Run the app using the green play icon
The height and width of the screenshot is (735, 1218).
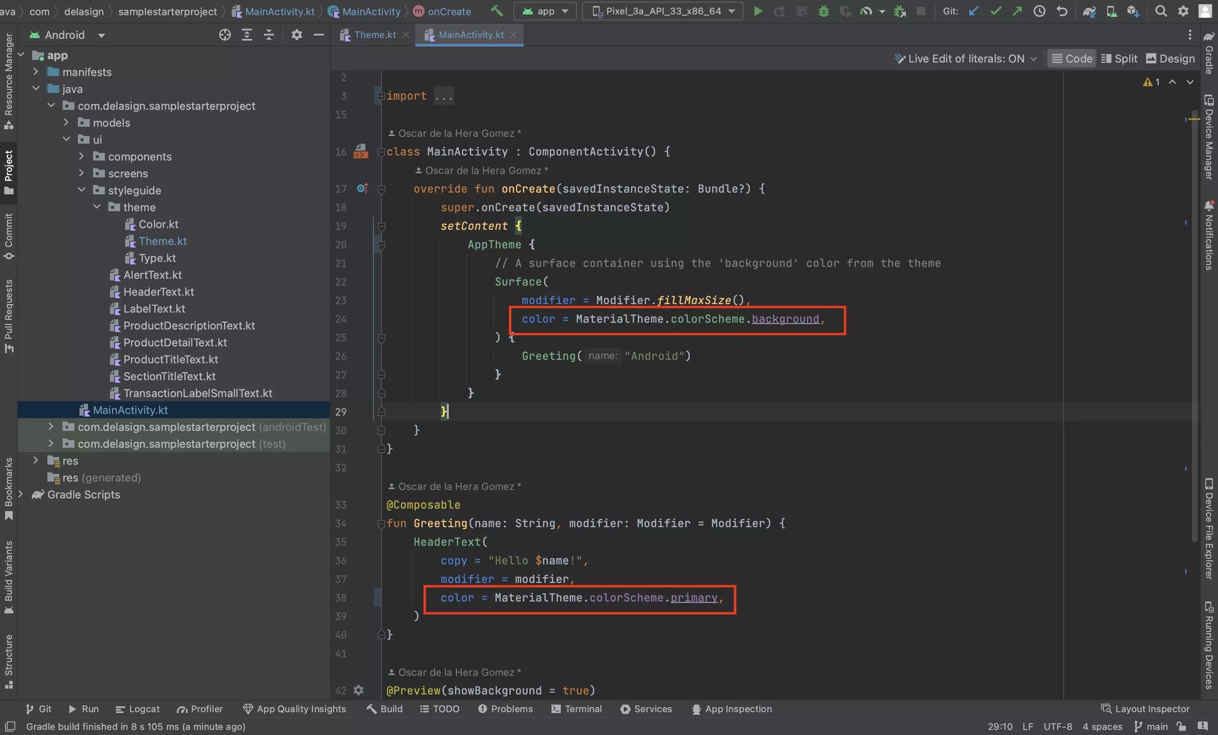tap(758, 11)
